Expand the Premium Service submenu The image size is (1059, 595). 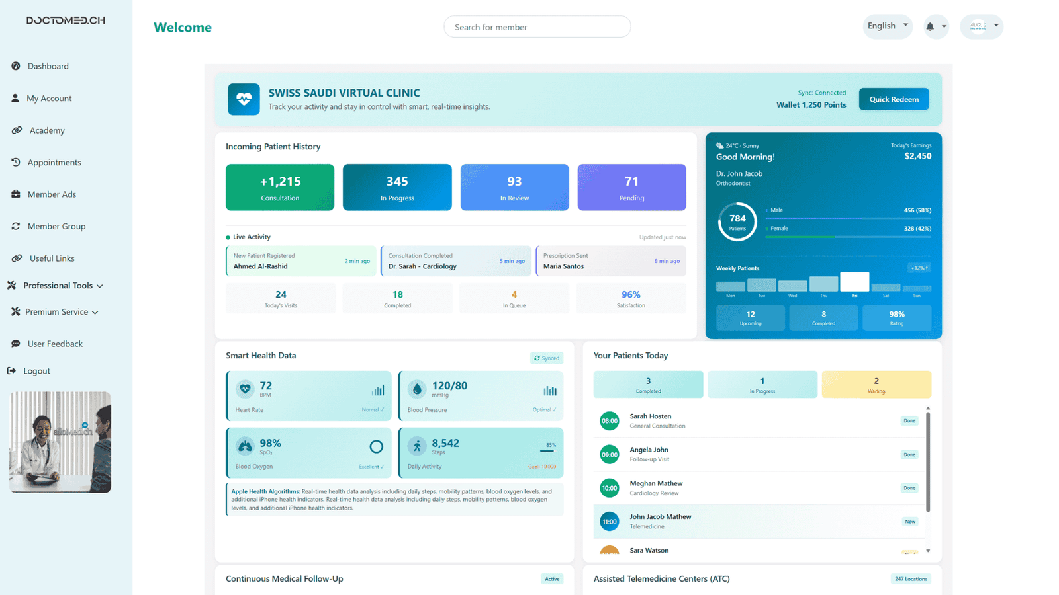[56, 312]
